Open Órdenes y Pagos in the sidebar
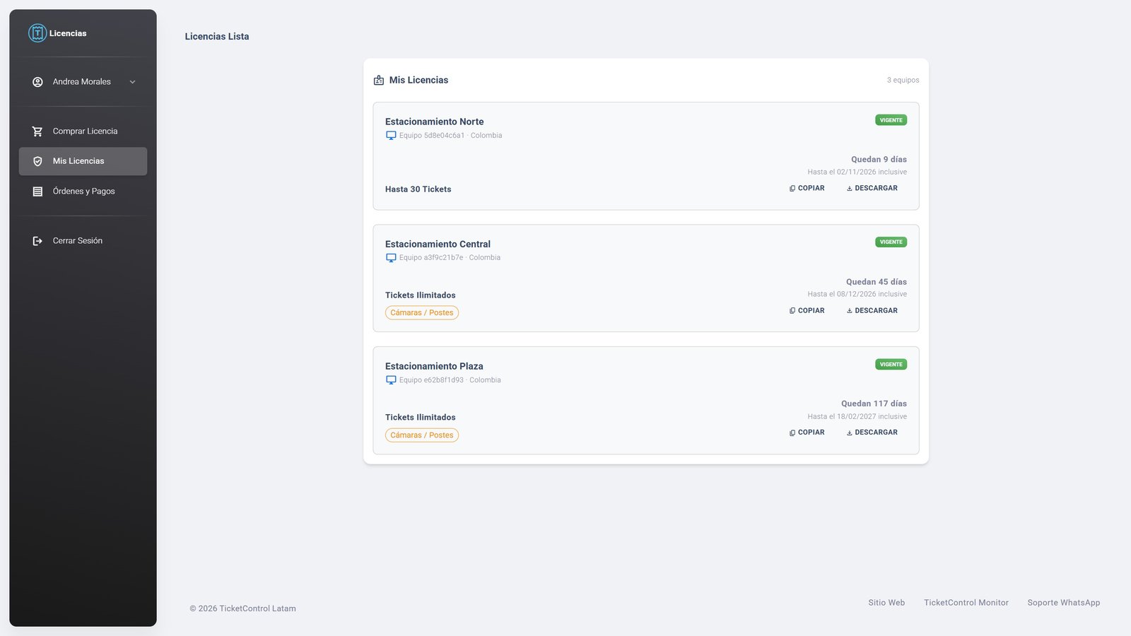The image size is (1131, 636). (x=83, y=192)
